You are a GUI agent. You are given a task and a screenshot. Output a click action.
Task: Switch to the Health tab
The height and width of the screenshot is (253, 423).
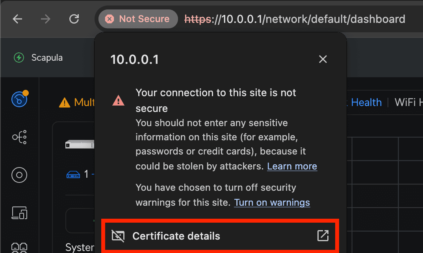click(366, 102)
